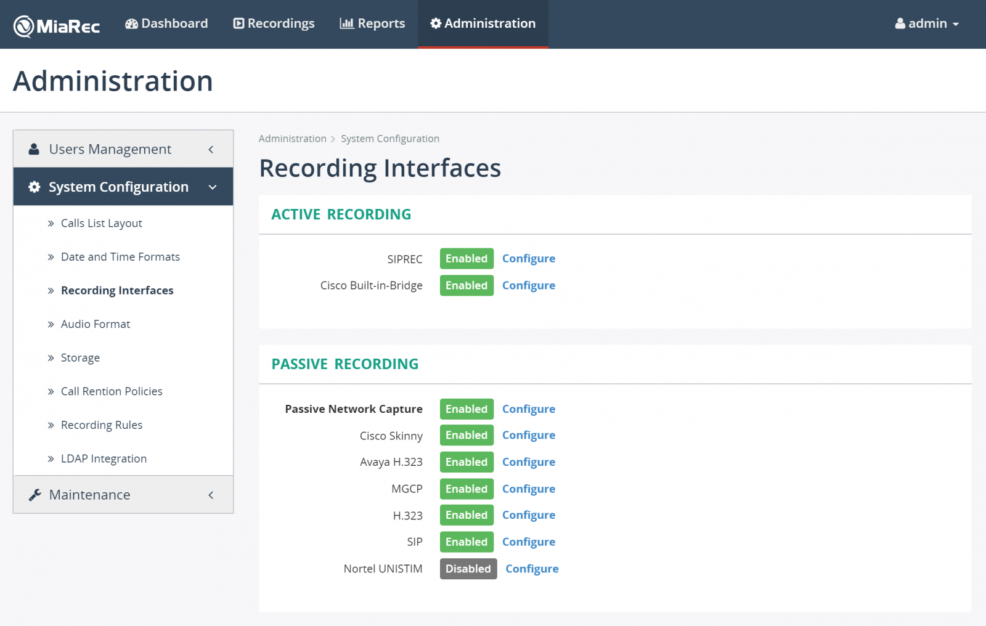The width and height of the screenshot is (986, 626).
Task: Click System Configuration breadcrumb
Action: (x=390, y=139)
